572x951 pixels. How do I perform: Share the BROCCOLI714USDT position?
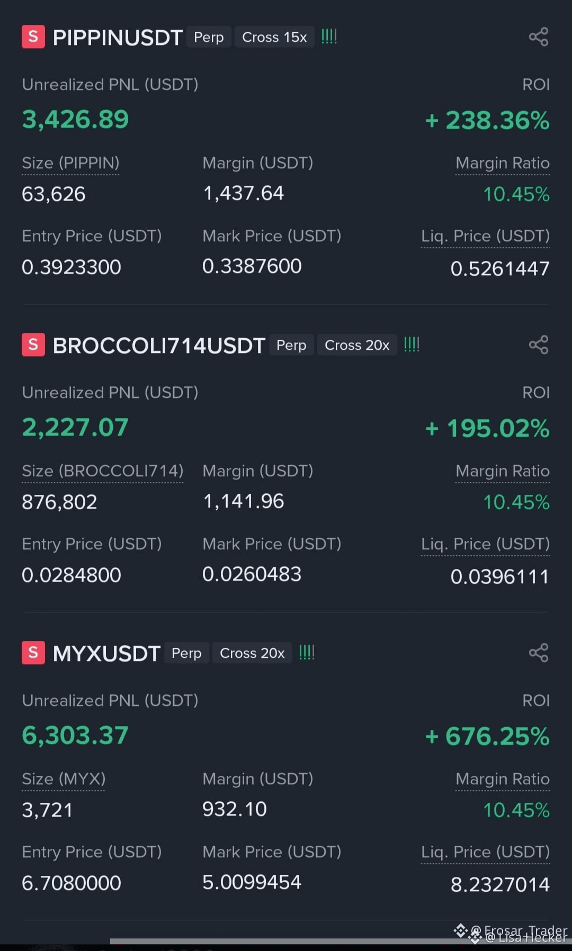(538, 345)
